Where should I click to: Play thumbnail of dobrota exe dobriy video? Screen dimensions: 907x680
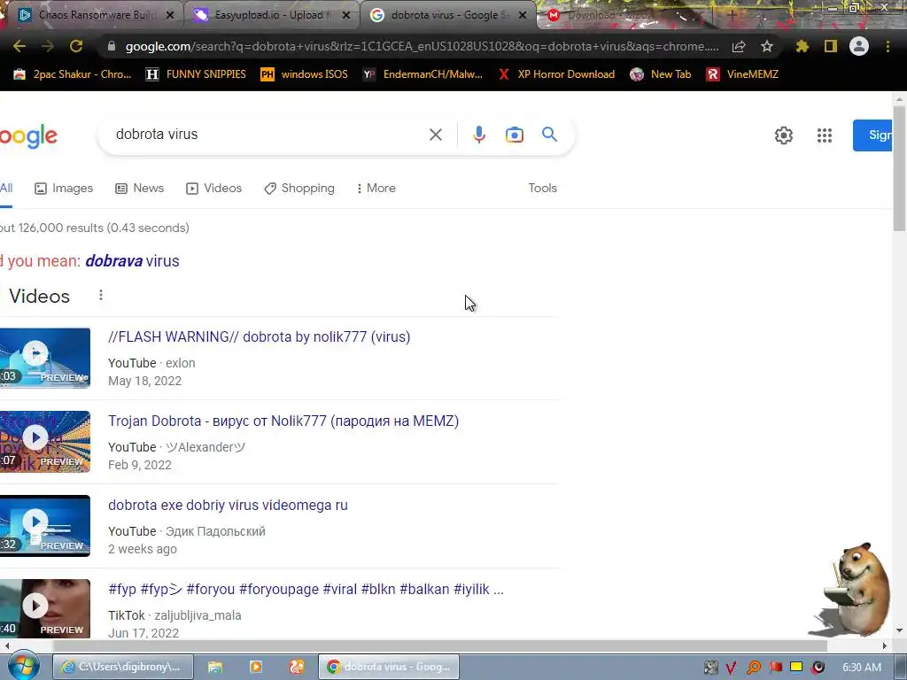[44, 526]
